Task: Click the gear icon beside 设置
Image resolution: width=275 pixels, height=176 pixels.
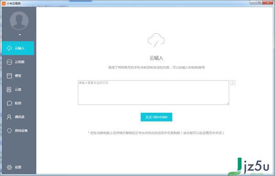Action: click(x=9, y=167)
